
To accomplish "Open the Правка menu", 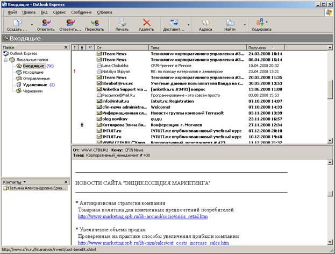I will pos(29,12).
